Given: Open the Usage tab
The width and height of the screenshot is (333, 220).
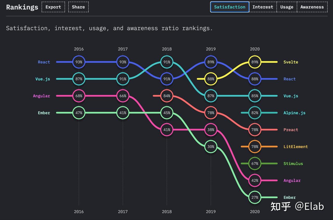Looking at the screenshot, I should [287, 7].
